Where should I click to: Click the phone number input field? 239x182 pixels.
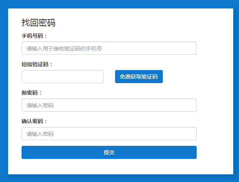[x=109, y=48]
